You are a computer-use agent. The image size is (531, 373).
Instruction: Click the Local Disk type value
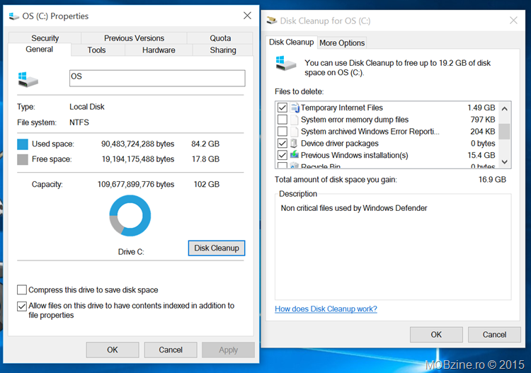pyautogui.click(x=87, y=107)
